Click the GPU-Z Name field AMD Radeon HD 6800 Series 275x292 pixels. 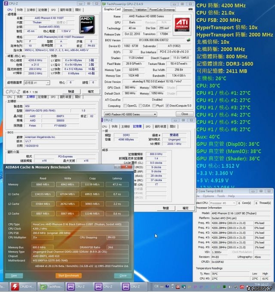tap(146, 16)
